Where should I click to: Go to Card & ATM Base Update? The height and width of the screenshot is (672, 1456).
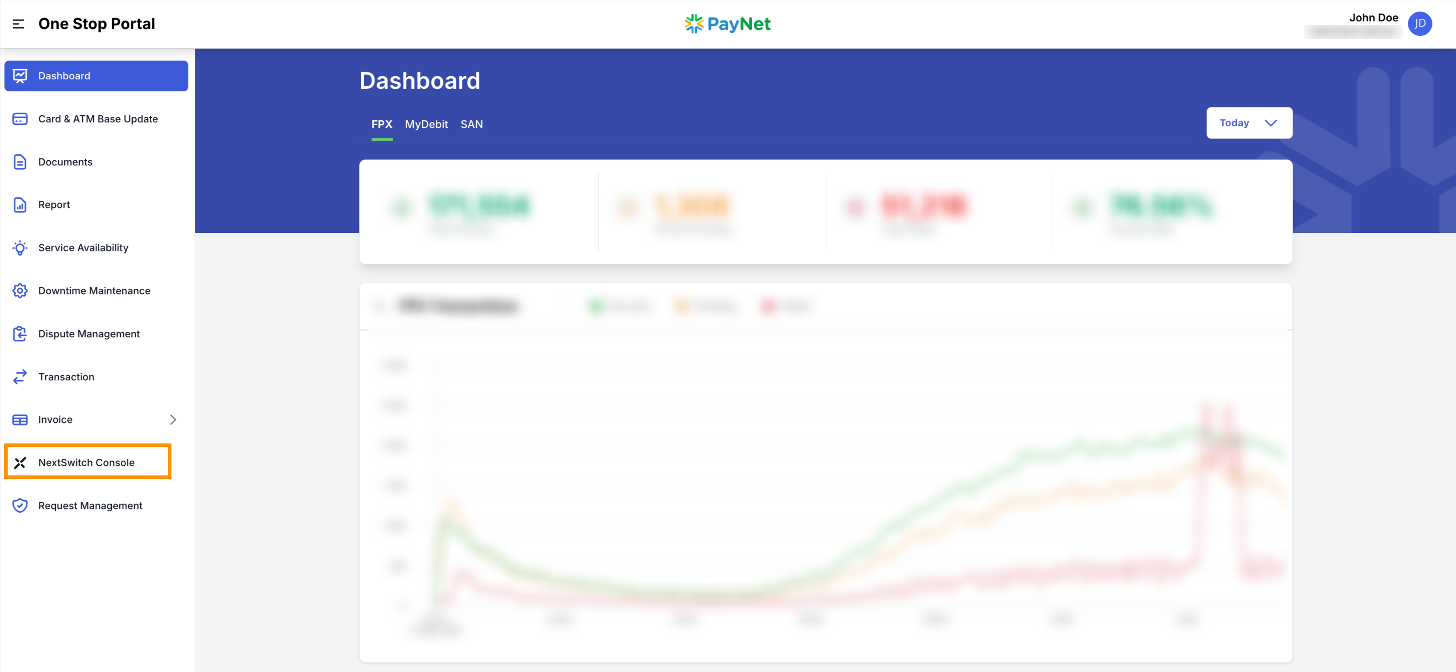pos(96,119)
